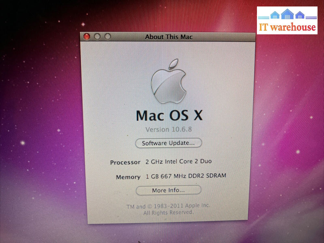324x243 pixels.
Task: Click the IT warehouse logo text
Action: tap(287, 27)
